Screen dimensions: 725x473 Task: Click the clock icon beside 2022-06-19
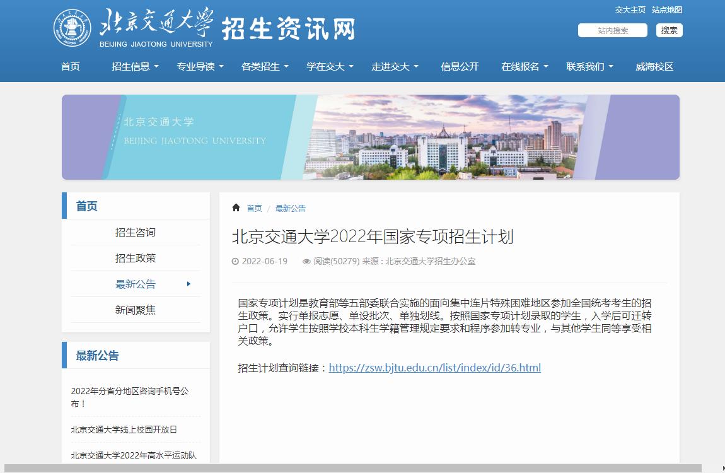(x=235, y=261)
